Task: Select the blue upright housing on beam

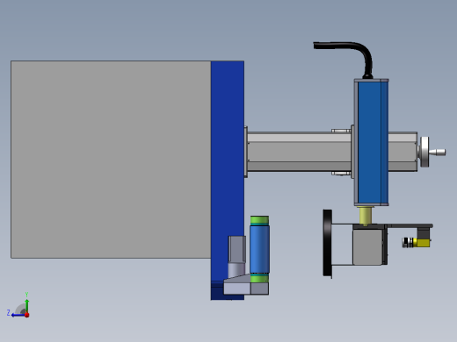Action: [x=371, y=142]
